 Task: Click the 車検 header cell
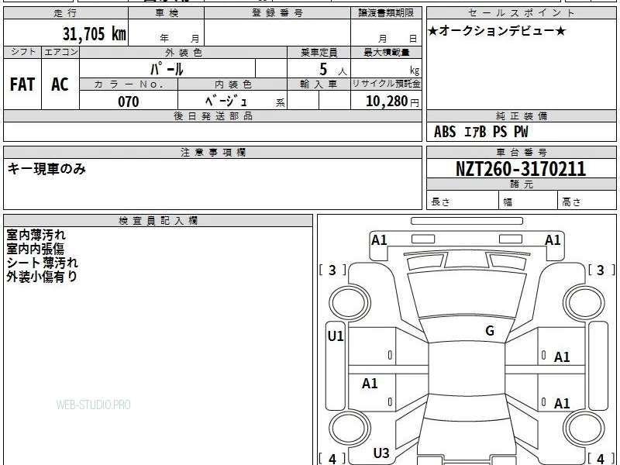pos(166,13)
